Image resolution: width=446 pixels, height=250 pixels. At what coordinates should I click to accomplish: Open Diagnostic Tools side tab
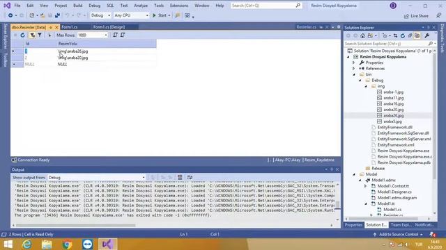pyautogui.click(x=443, y=39)
